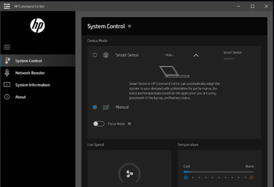Go to the About page
The width and height of the screenshot is (274, 187).
(x=20, y=97)
